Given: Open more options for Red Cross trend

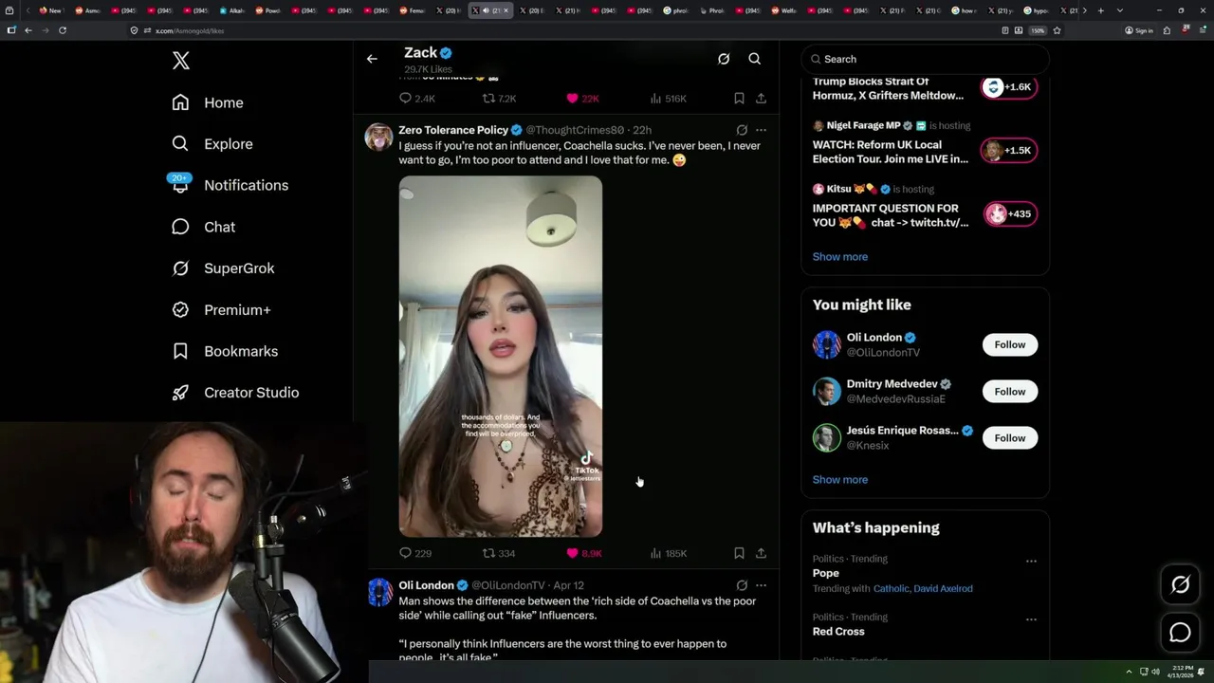Looking at the screenshot, I should coord(1031,618).
